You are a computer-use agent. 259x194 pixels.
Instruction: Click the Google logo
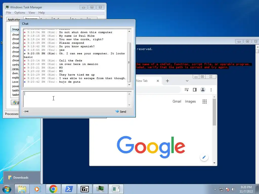pos(151,147)
